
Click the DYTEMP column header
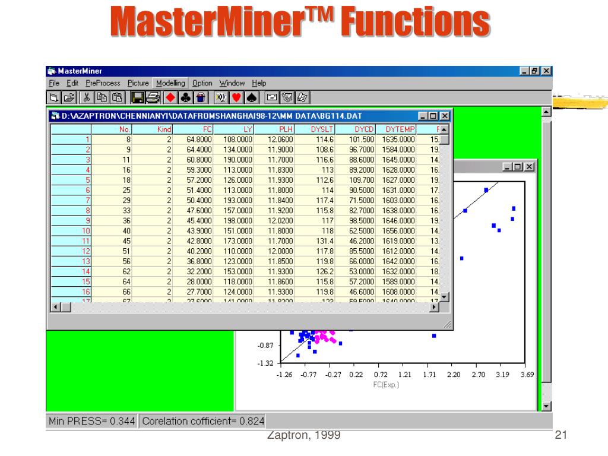[x=396, y=129]
